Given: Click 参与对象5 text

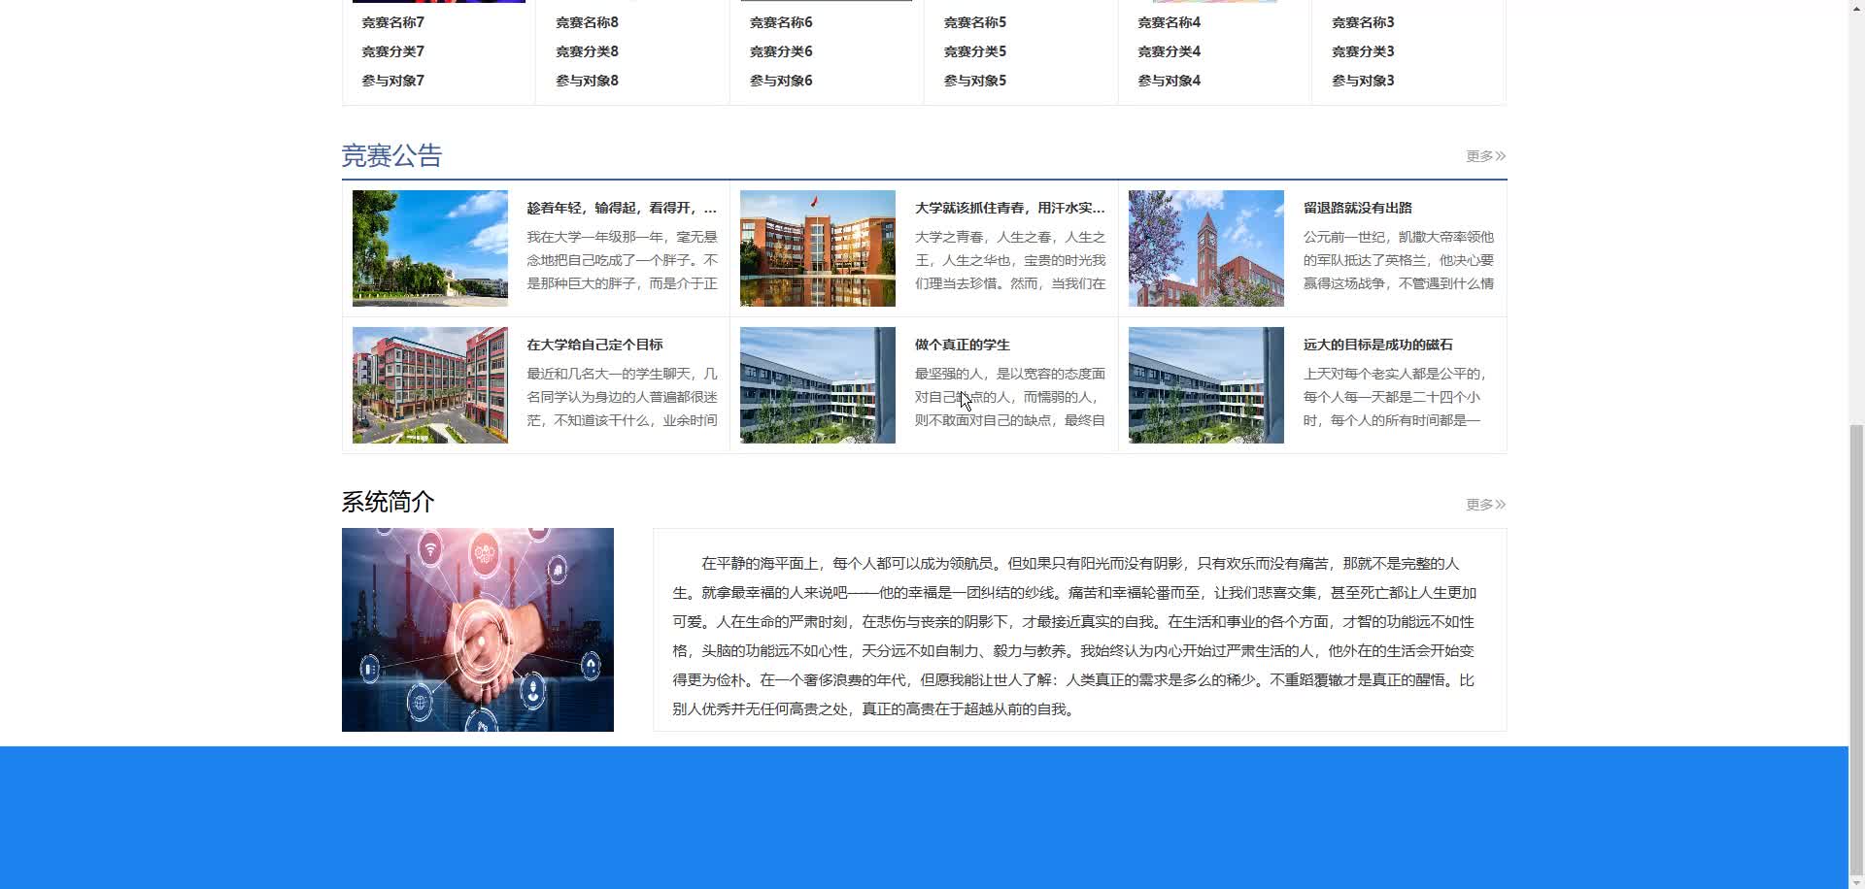Looking at the screenshot, I should [x=975, y=81].
